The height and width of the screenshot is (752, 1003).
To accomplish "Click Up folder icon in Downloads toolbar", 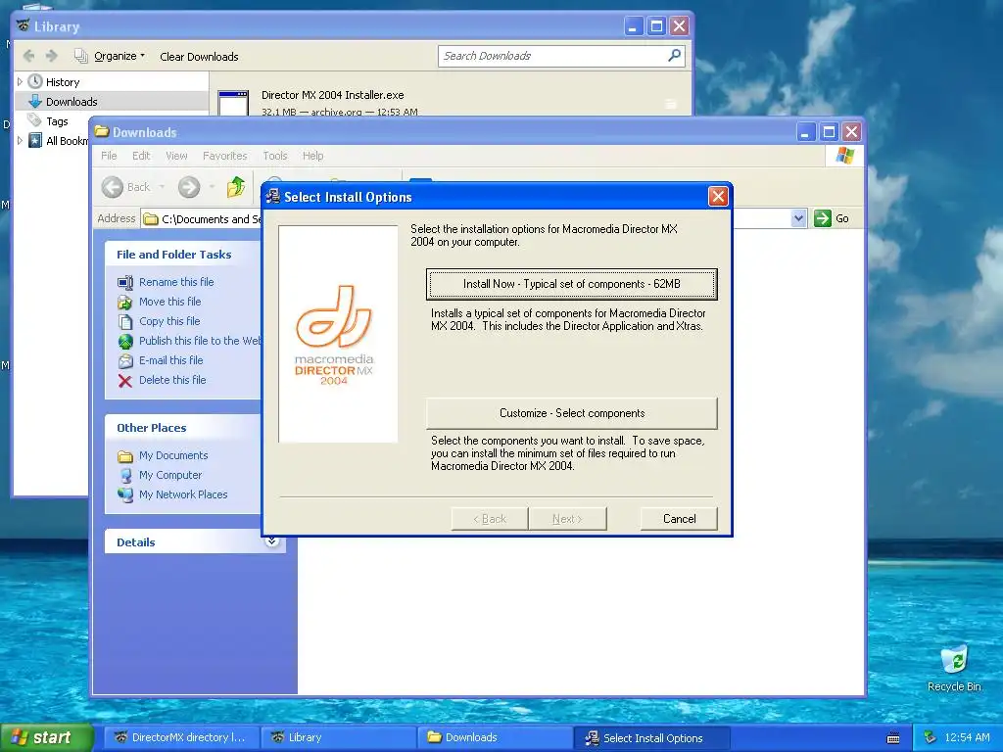I will pos(236,187).
